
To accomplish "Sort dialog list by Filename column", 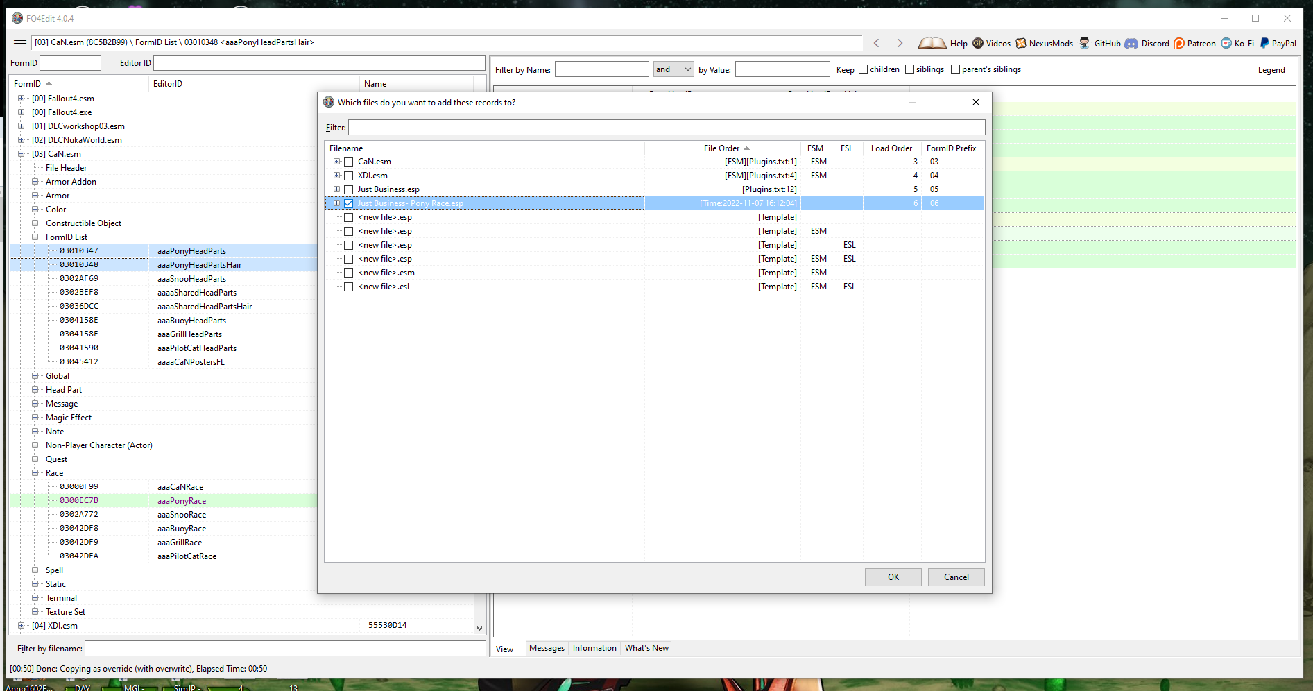I will click(484, 148).
